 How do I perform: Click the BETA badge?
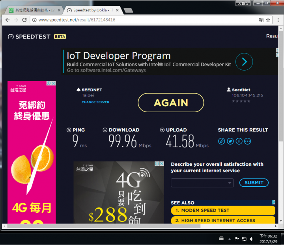60,37
